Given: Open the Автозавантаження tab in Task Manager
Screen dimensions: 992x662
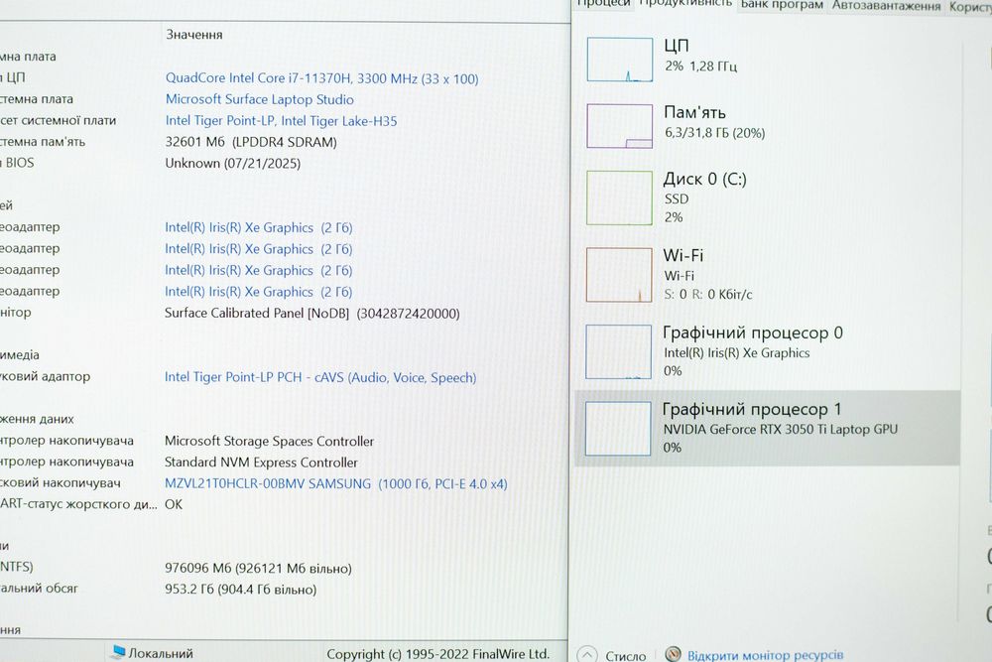Looking at the screenshot, I should pyautogui.click(x=886, y=5).
